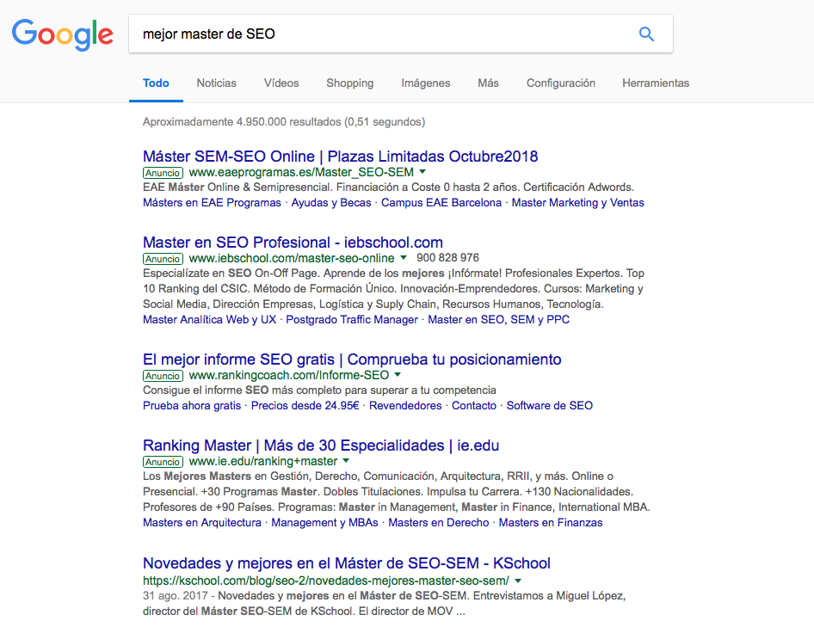This screenshot has width=814, height=633.
Task: Open 'Masters en Arquitectura' sitelink
Action: click(202, 523)
